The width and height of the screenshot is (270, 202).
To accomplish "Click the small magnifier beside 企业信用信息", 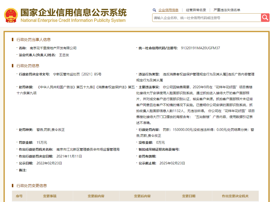I will click(x=154, y=10).
